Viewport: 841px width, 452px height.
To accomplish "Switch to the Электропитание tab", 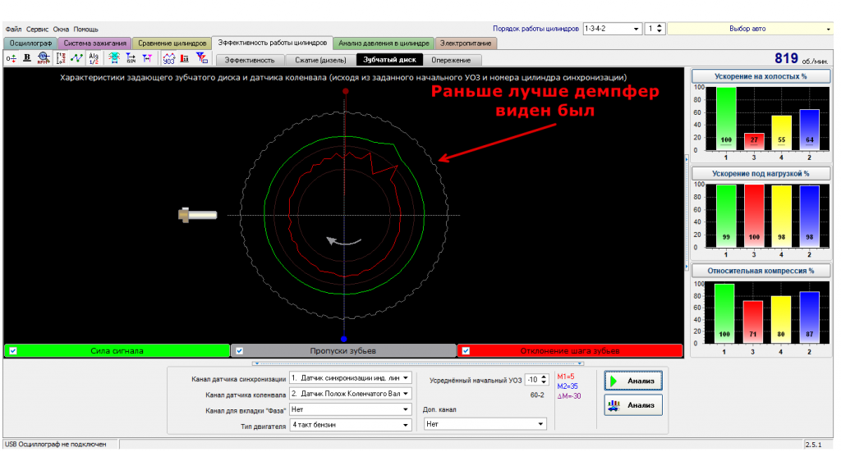I will pyautogui.click(x=466, y=43).
